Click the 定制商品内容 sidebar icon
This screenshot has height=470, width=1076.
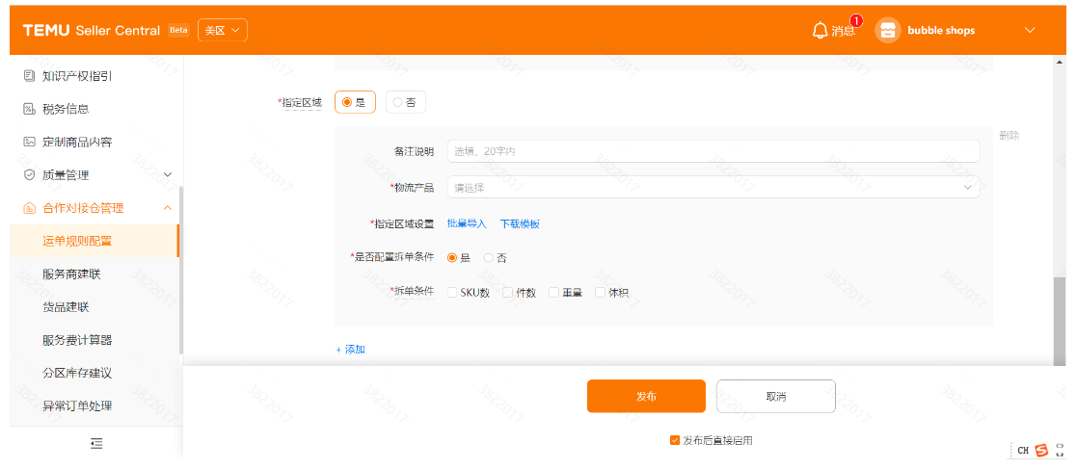[29, 142]
